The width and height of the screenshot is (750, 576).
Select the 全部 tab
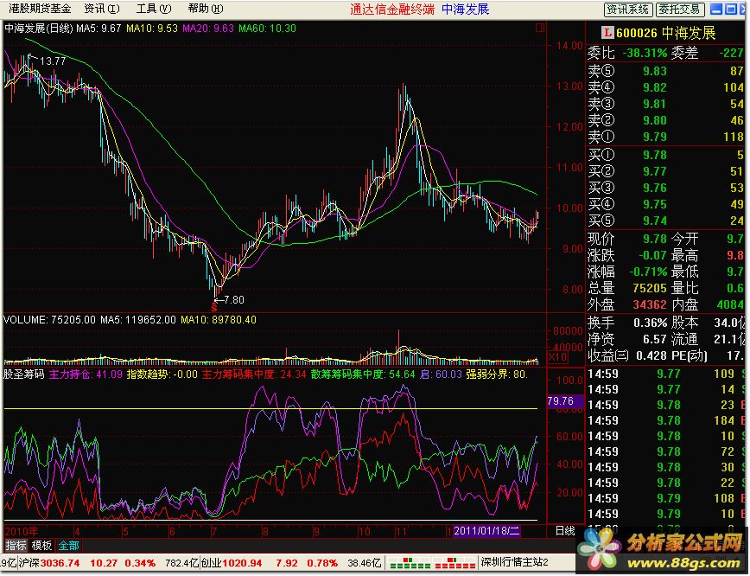click(68, 546)
